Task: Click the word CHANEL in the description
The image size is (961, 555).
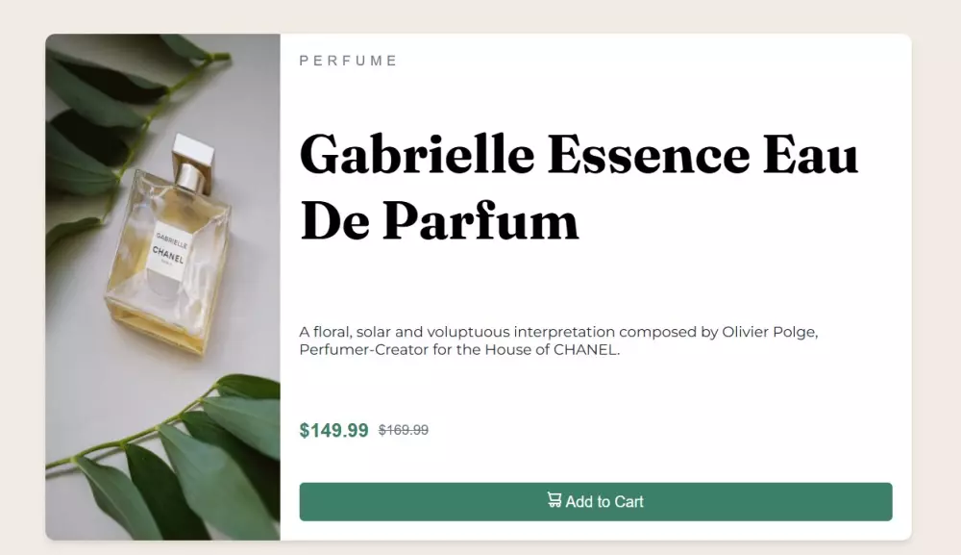Action: pos(585,349)
